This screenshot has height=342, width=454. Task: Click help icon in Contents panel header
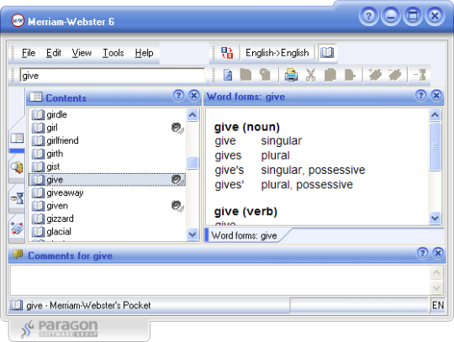point(178,95)
